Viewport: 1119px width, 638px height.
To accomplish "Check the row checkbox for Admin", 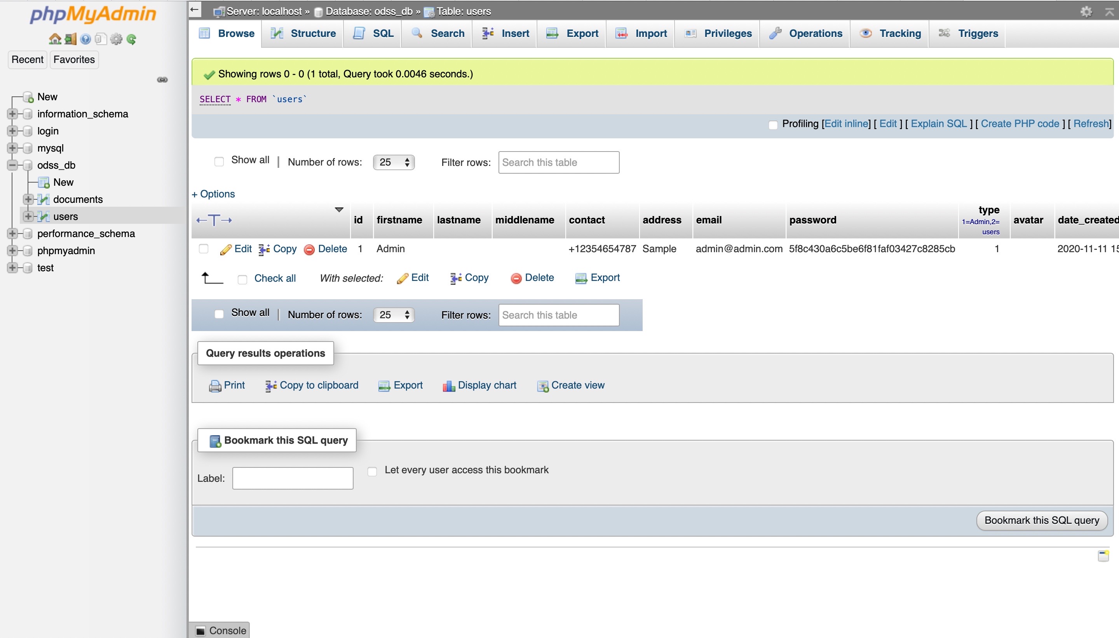I will pos(204,248).
